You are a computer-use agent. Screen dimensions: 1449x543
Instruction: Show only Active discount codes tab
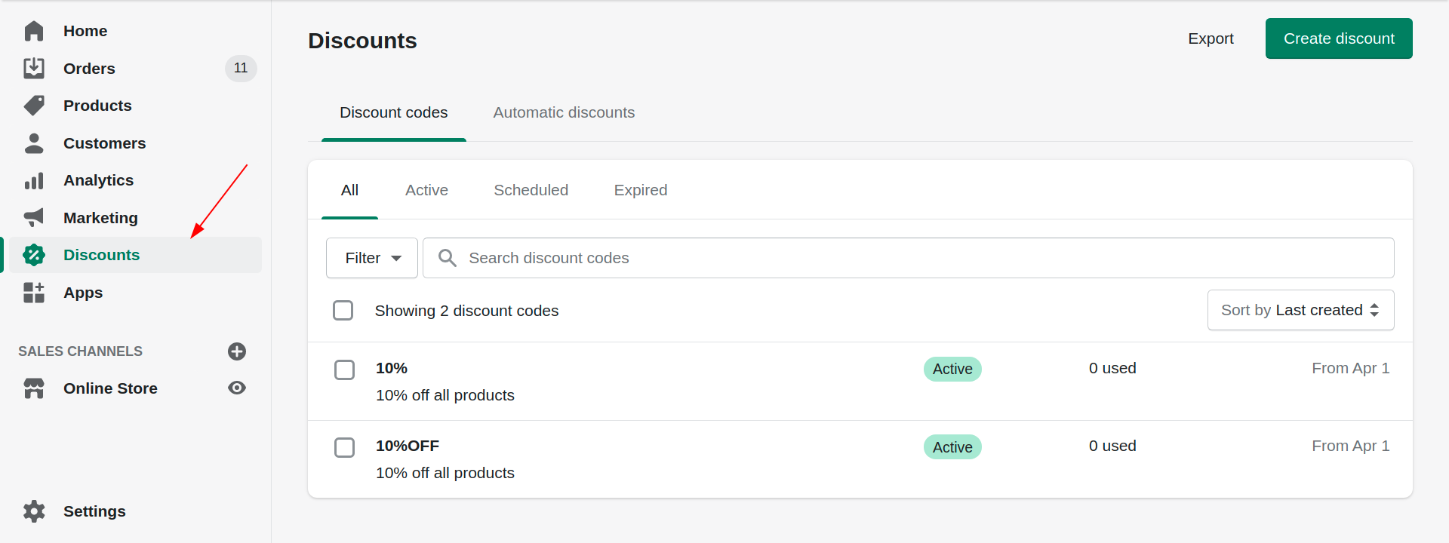[426, 190]
